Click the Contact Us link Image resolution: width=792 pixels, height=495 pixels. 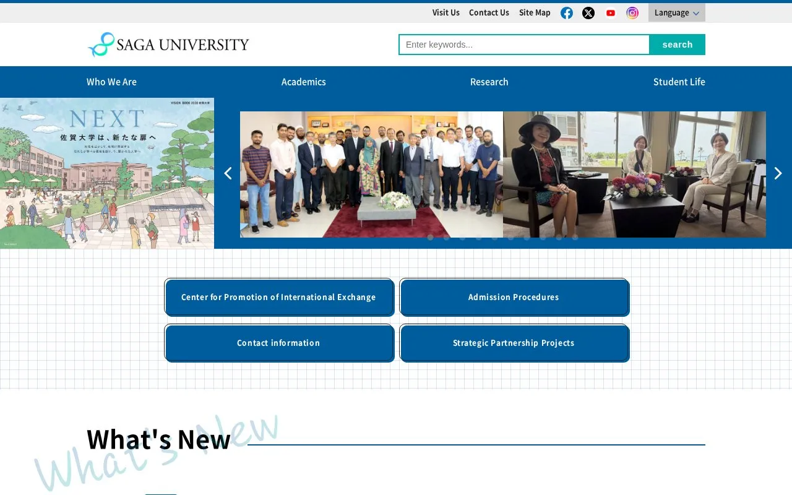[x=489, y=12]
